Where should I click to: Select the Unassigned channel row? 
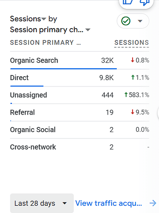coord(80,95)
